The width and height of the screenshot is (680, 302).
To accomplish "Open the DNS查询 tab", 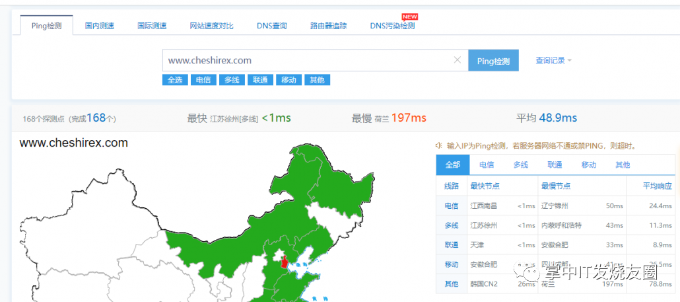I will 272,26.
